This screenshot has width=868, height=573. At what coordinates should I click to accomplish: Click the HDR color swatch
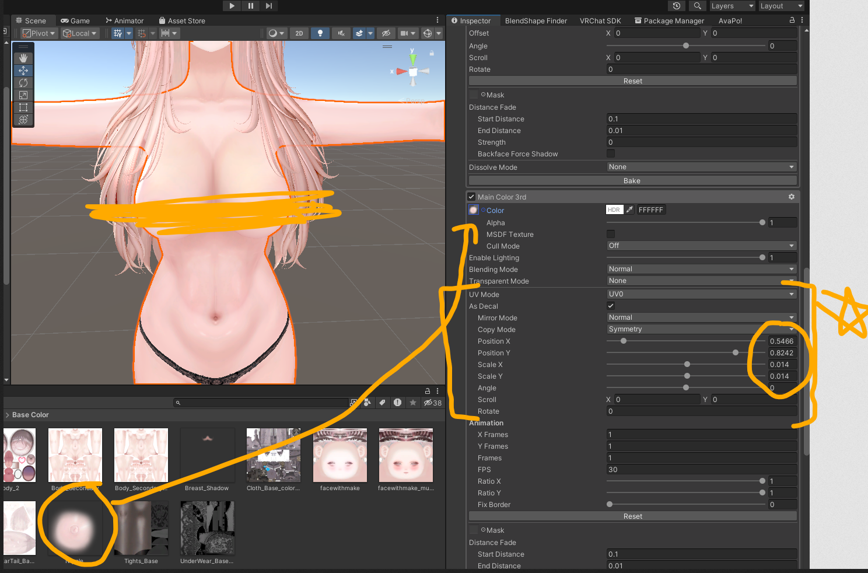pyautogui.click(x=614, y=209)
